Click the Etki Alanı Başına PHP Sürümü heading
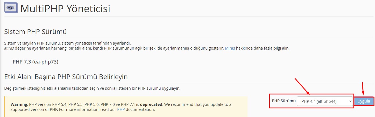This screenshot has width=375, height=117. pyautogui.click(x=66, y=77)
